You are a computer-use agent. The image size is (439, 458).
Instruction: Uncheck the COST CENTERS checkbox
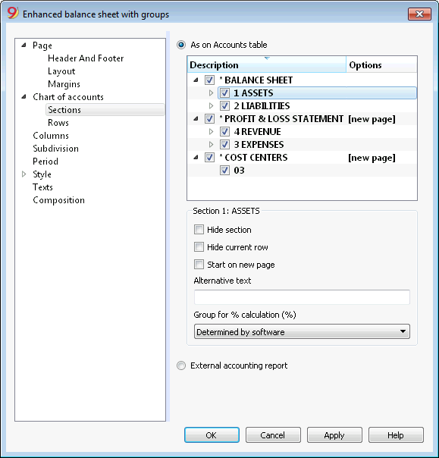coord(209,158)
